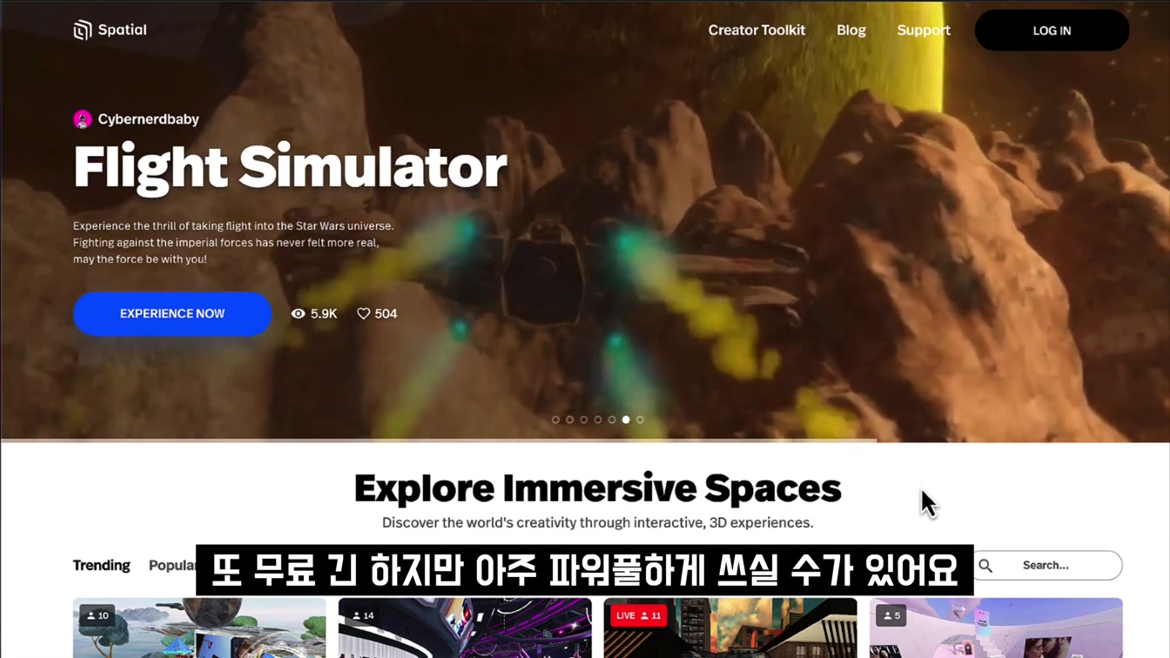
Task: Click the 'Discover the world's creativity' subtitle
Action: [597, 523]
